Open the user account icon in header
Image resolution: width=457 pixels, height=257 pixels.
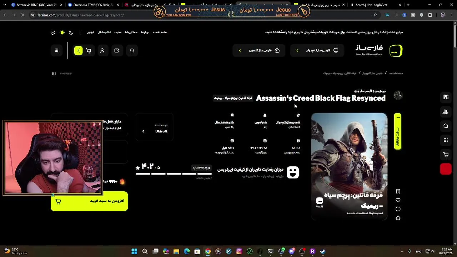[x=102, y=51]
